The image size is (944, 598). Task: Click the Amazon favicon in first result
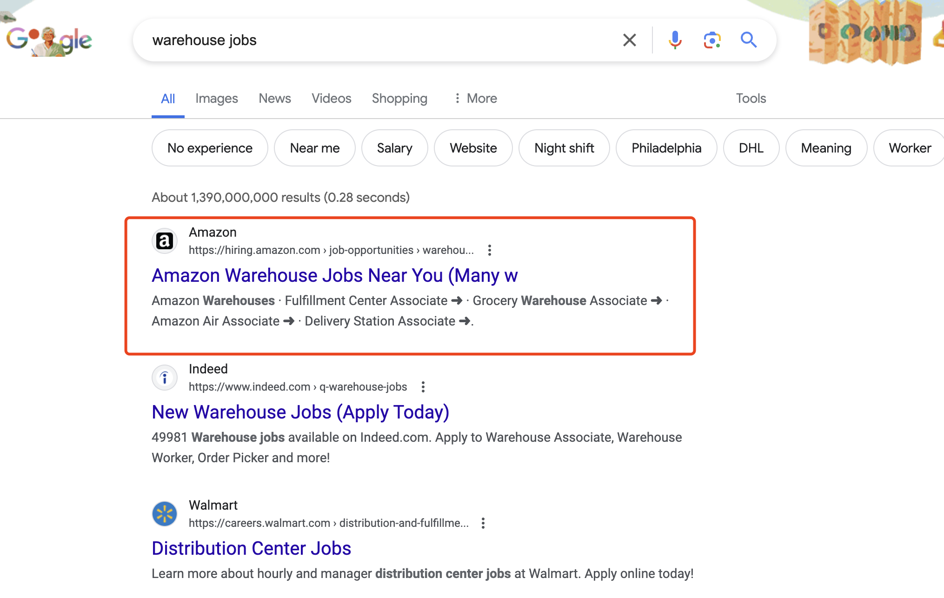[165, 241]
